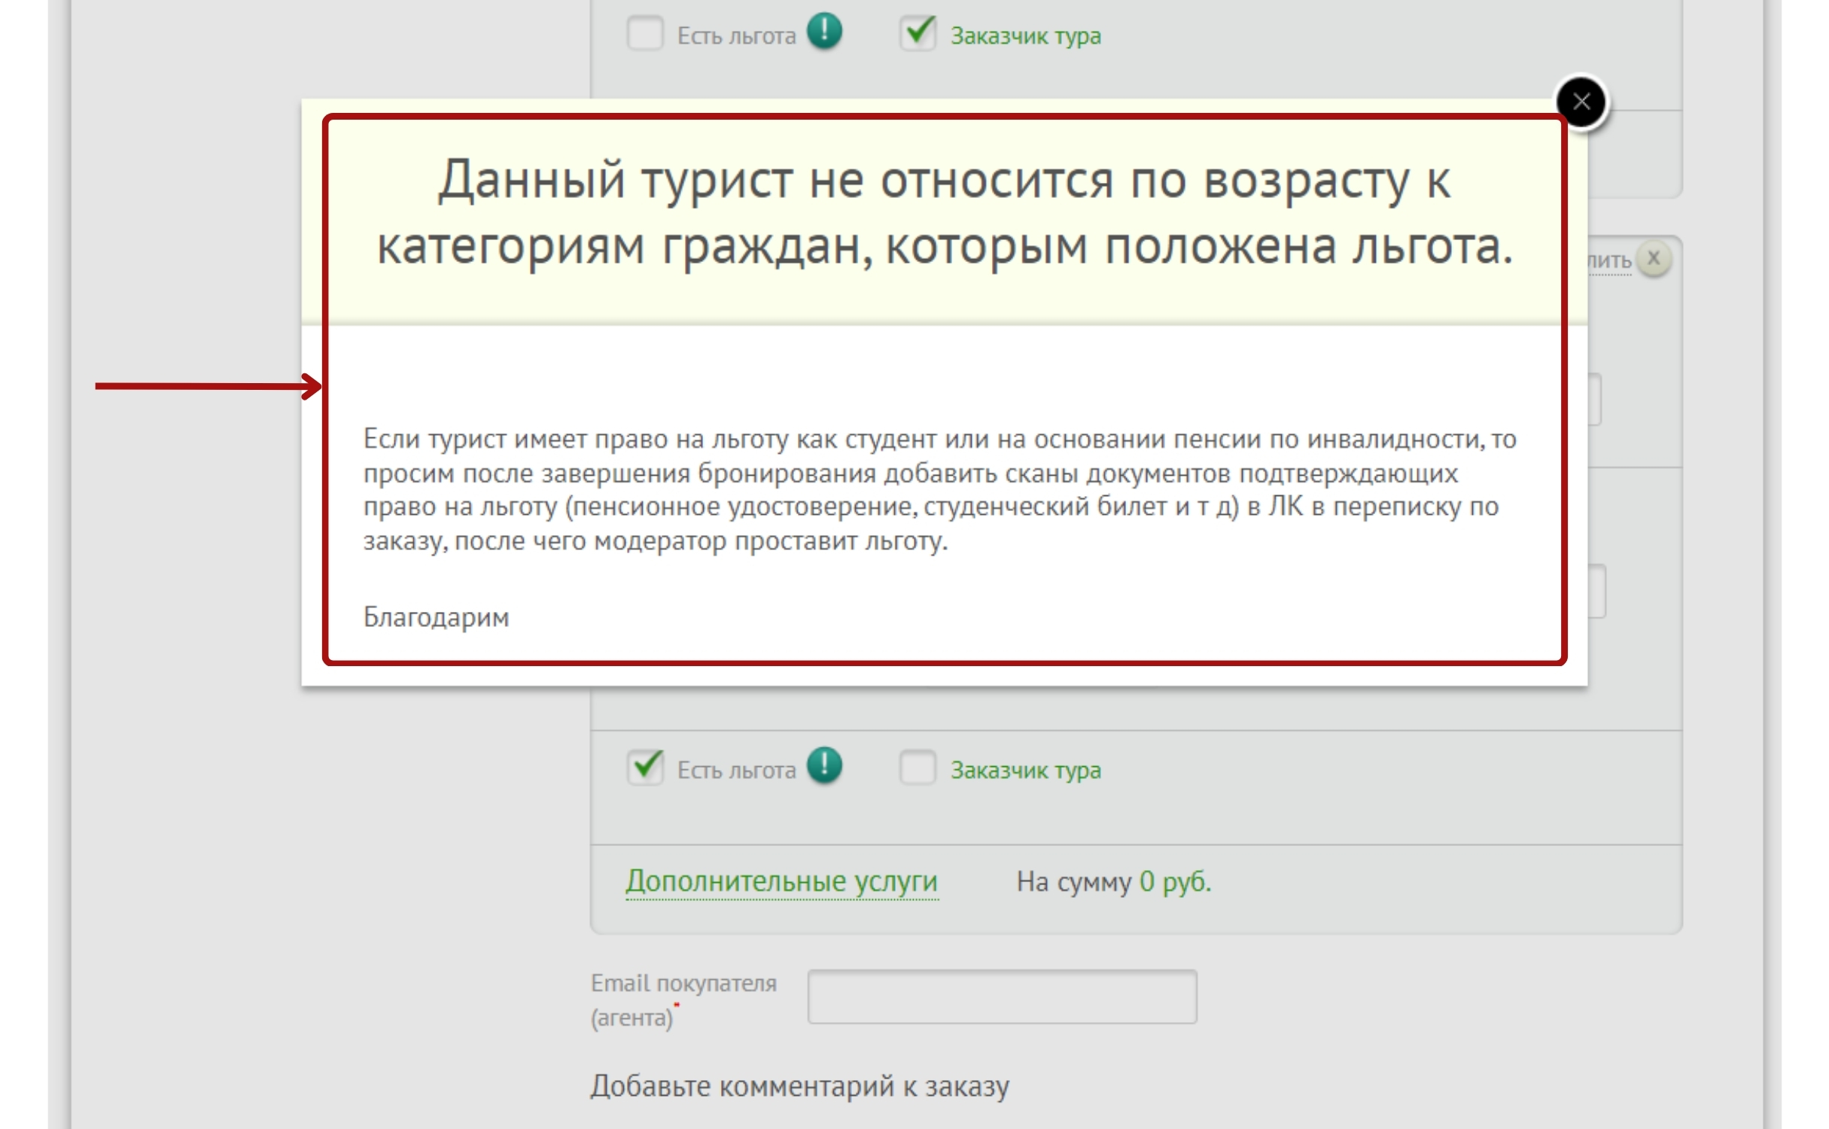Uncheck the ticked 'Есть льгота' checkbox
1829x1129 pixels.
(645, 768)
